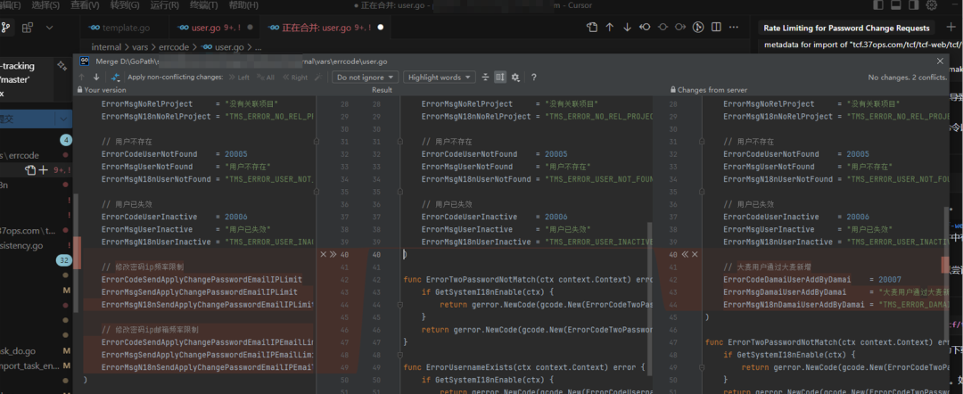The width and height of the screenshot is (963, 394).
Task: Ignore left change at line 40 with X
Action: (324, 255)
